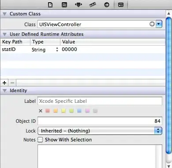Click the Value column header
The width and height of the screenshot is (172, 168).
tap(113, 42)
